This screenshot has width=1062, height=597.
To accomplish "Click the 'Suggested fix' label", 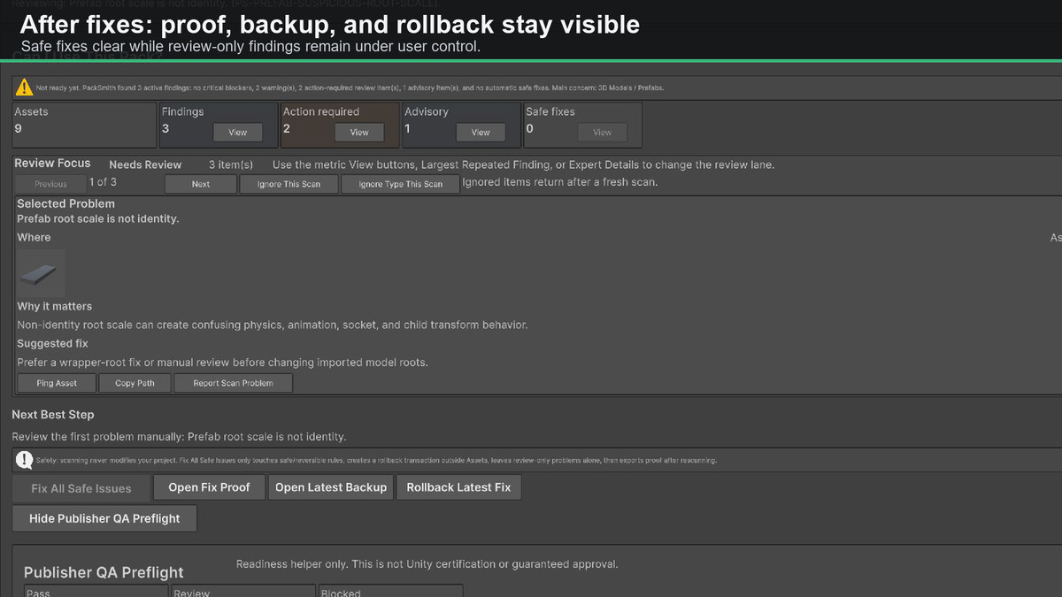I will click(x=53, y=343).
